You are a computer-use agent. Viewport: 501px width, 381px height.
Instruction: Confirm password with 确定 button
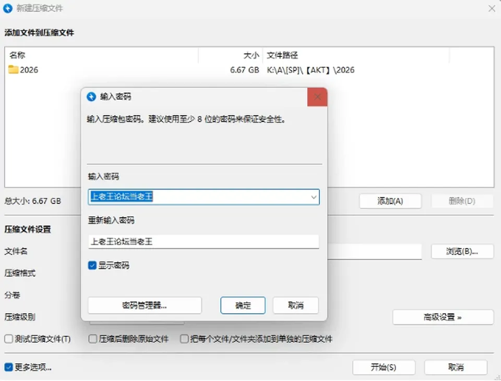[243, 305]
